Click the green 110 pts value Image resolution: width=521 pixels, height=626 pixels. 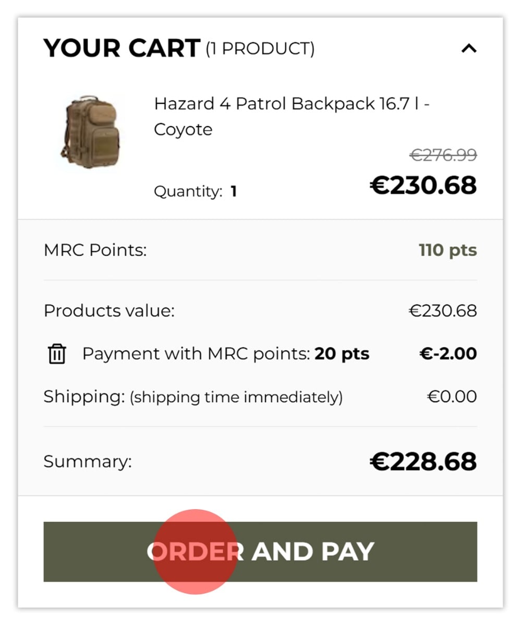(448, 250)
